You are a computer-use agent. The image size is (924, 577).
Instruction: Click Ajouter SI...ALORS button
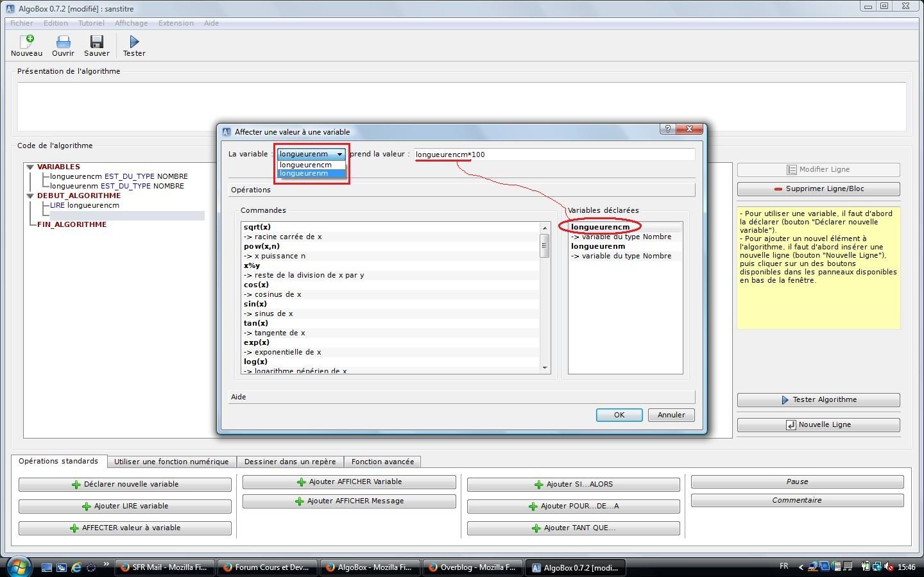pos(574,485)
